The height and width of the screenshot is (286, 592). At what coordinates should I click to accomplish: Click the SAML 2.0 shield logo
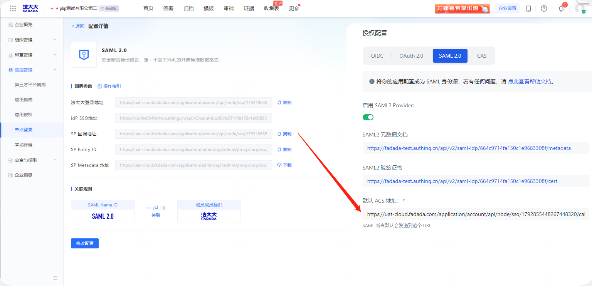coord(84,55)
